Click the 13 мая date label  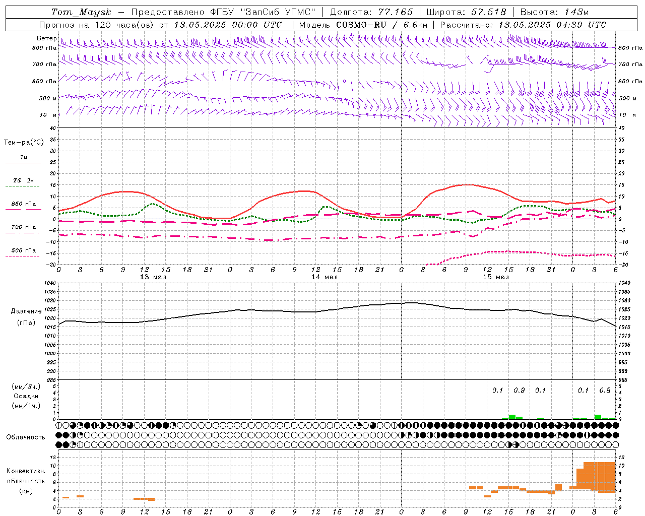pyautogui.click(x=153, y=277)
